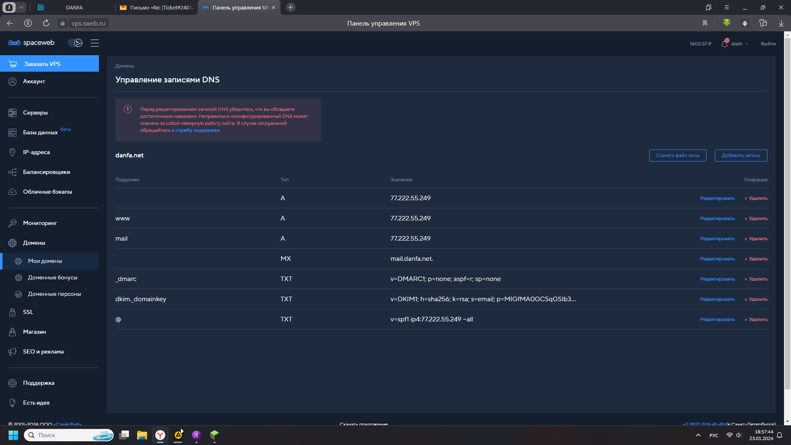Delete the _dmarc TXT record
The height and width of the screenshot is (445, 791).
756,279
